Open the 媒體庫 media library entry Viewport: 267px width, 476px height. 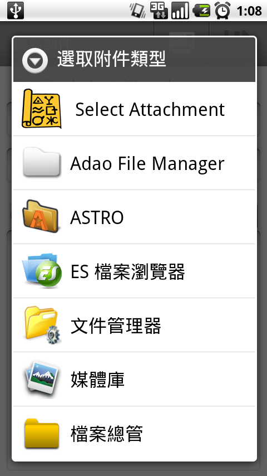[x=134, y=379]
